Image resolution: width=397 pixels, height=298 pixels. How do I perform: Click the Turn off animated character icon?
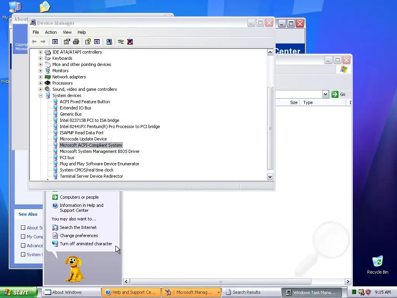(55, 244)
